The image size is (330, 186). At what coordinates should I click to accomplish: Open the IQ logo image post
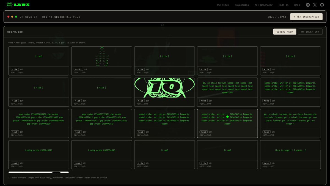[x=164, y=92]
